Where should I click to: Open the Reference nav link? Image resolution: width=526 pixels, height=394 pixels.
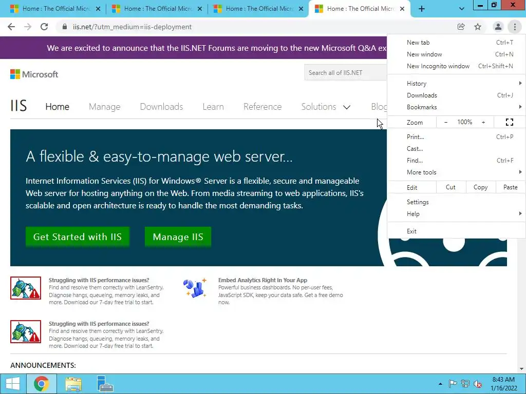click(262, 107)
